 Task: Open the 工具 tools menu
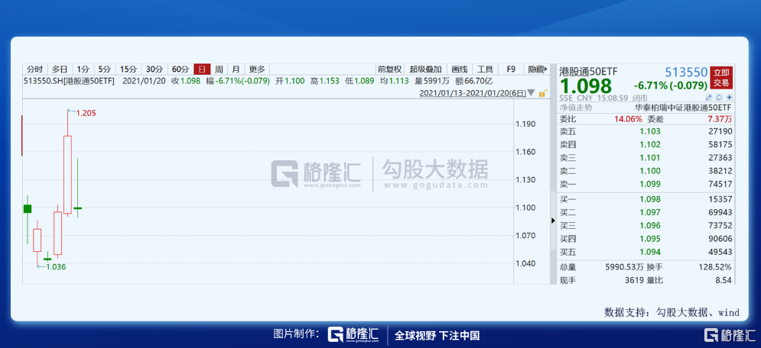(x=485, y=69)
